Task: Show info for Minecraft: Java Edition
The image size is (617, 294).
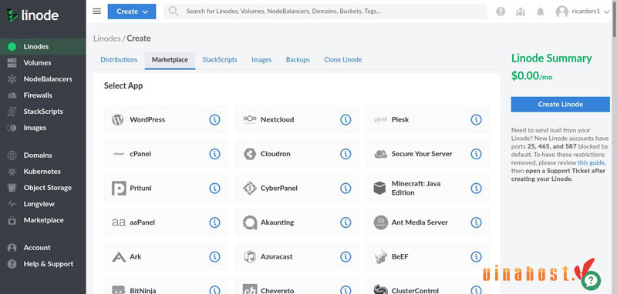Action: pyautogui.click(x=476, y=188)
